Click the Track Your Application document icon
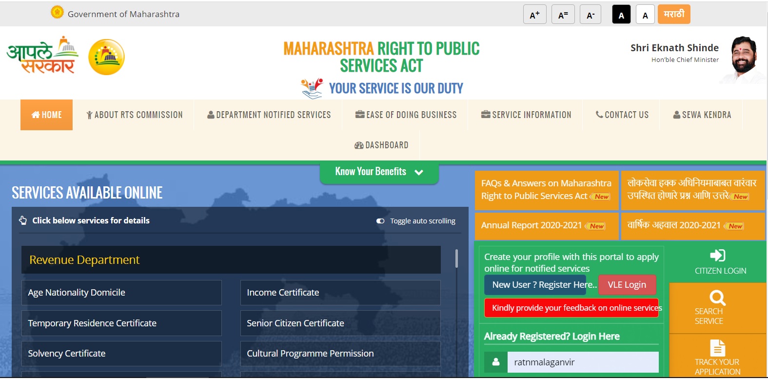Image resolution: width=768 pixels, height=379 pixels. pos(718,348)
